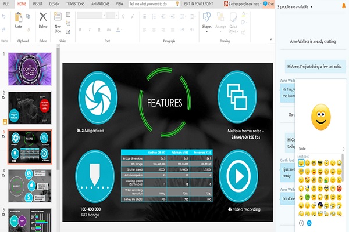Image resolution: width=349 pixels, height=232 pixels.
Task: Collapse the ribbon with the chevron
Action: [x=271, y=40]
